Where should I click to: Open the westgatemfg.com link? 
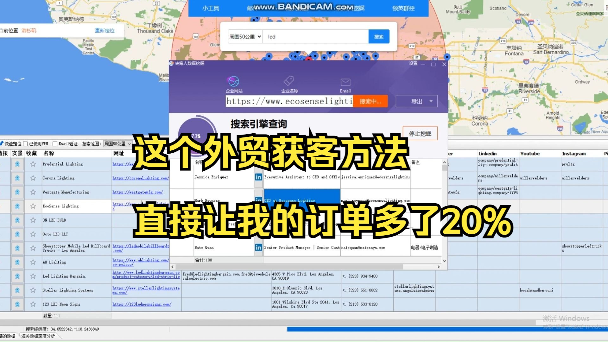pyautogui.click(x=137, y=192)
